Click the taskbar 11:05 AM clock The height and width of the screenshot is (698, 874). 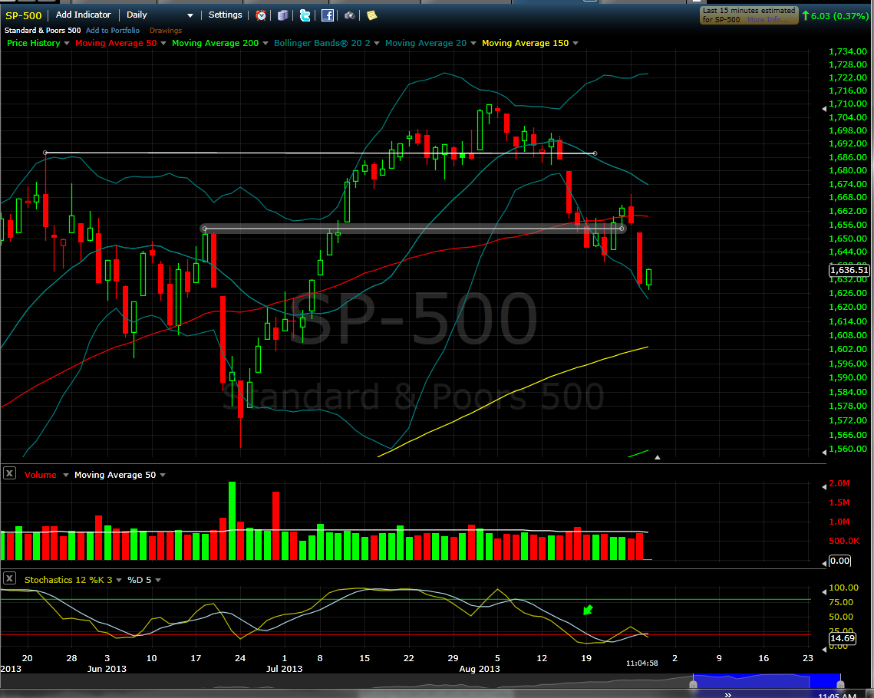[837, 695]
